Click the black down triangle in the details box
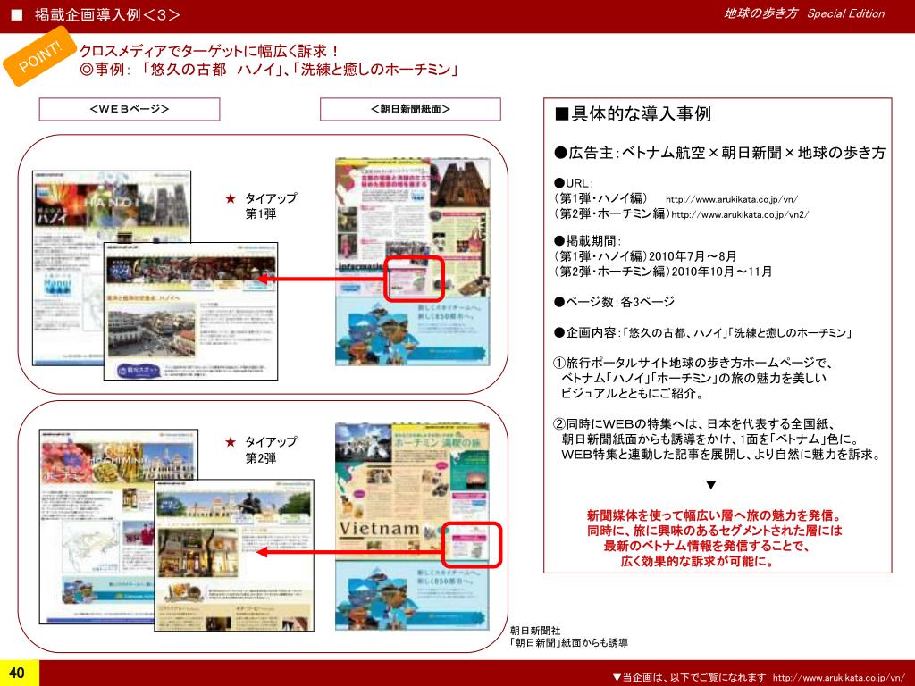915x686 pixels. pyautogui.click(x=710, y=485)
